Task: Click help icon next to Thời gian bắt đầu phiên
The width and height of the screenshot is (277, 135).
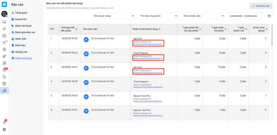Action: (77, 29)
